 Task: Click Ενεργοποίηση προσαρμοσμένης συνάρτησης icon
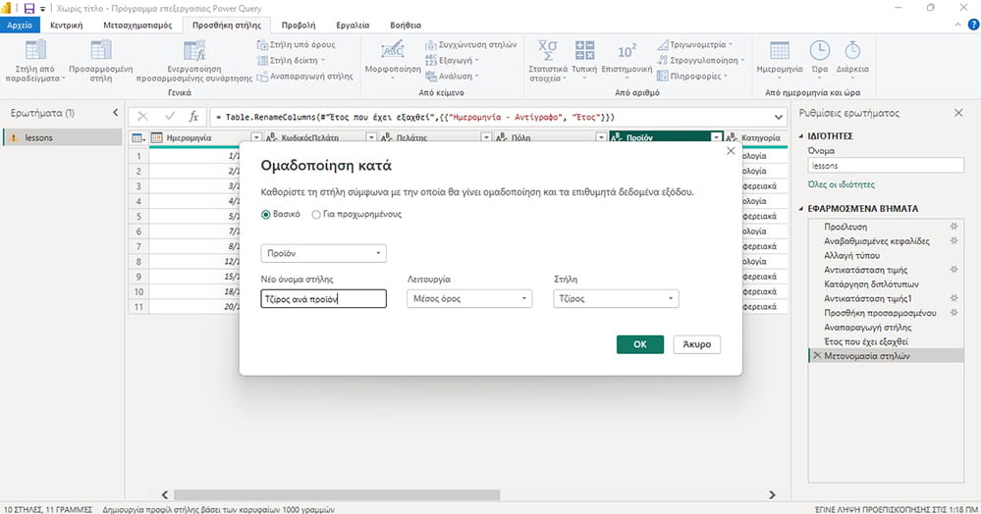point(194,51)
